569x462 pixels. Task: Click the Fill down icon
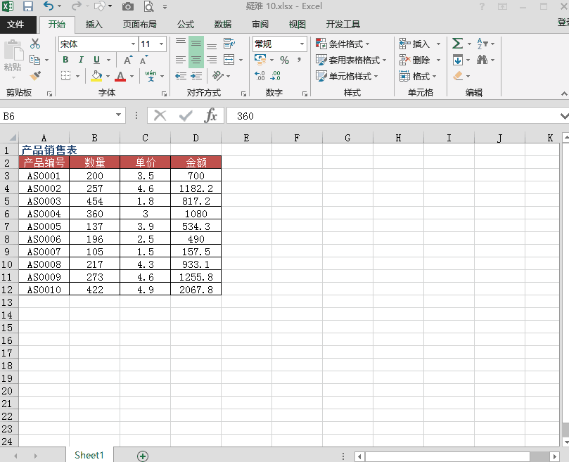pos(458,60)
